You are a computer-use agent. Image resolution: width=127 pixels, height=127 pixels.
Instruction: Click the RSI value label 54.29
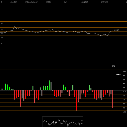tap(117, 30)
